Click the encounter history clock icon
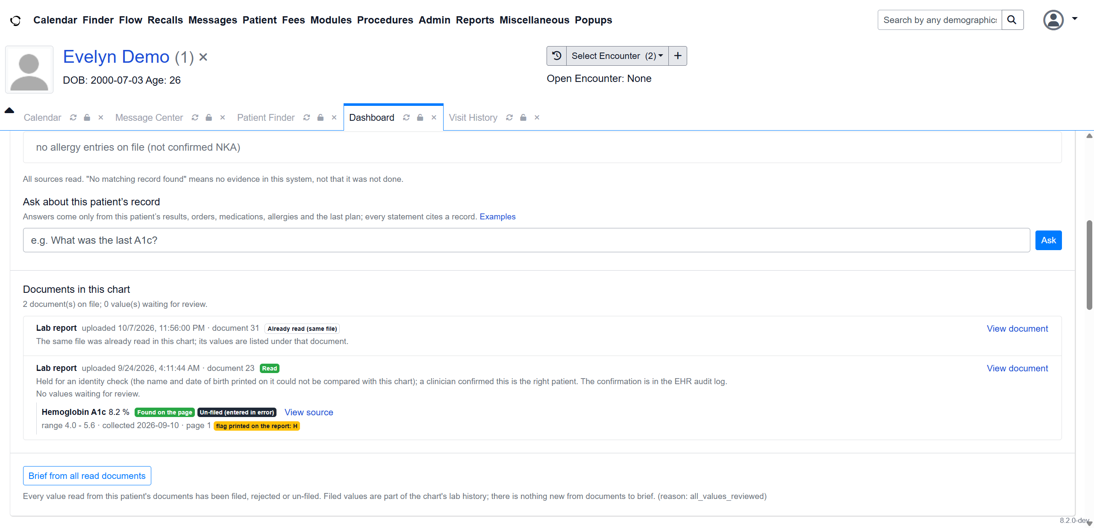The height and width of the screenshot is (528, 1094). (x=556, y=56)
